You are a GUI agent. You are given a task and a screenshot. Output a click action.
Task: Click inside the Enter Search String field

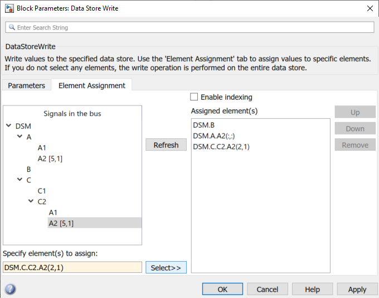click(x=189, y=27)
